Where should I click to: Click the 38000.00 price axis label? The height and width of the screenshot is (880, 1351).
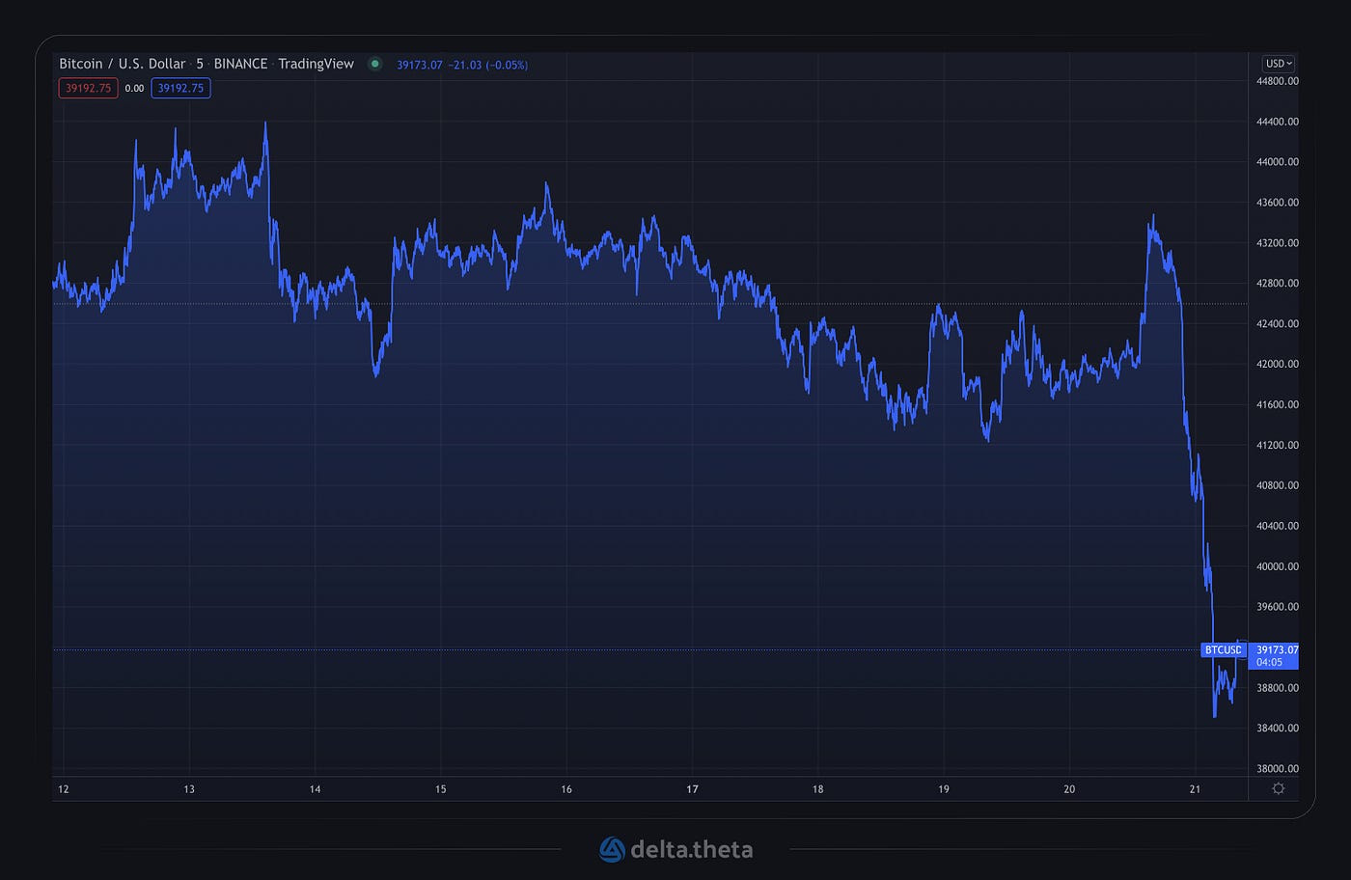[x=1277, y=769]
